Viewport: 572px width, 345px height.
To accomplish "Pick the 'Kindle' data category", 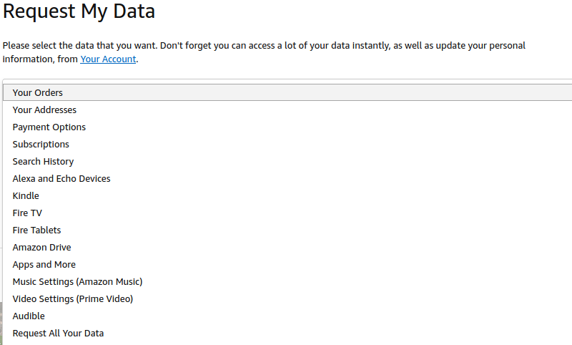I will (26, 196).
